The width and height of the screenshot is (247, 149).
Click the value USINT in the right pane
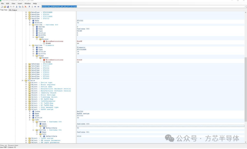click(x=79, y=31)
